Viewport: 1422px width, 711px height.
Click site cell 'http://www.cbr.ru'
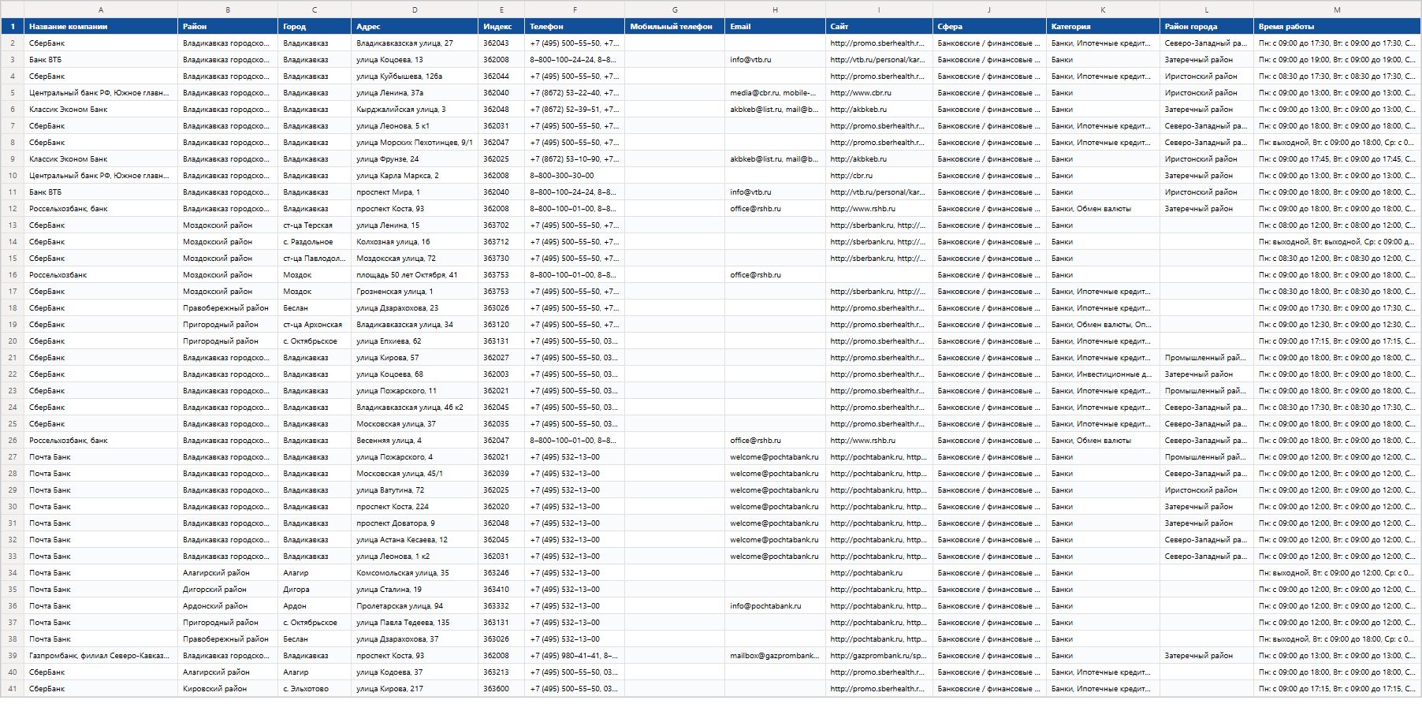pyautogui.click(x=879, y=93)
